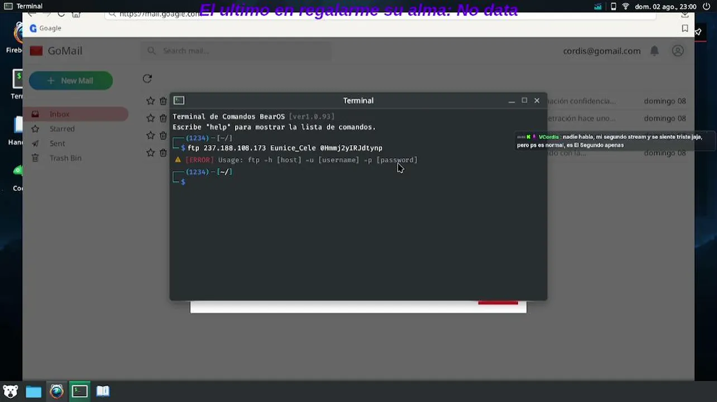
Task: Star the first email row
Action: 150,101
